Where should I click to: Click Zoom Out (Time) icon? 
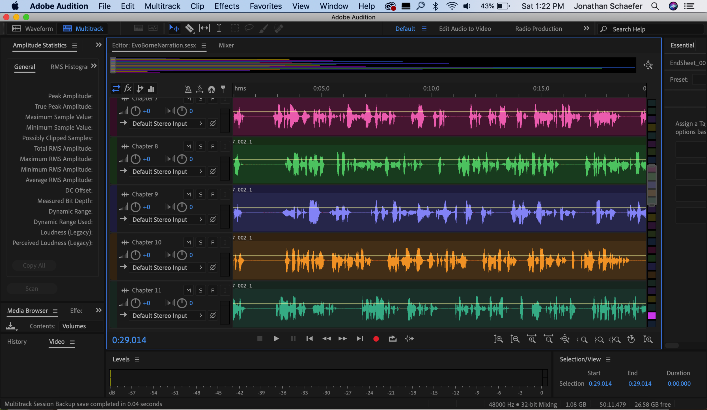[548, 339]
